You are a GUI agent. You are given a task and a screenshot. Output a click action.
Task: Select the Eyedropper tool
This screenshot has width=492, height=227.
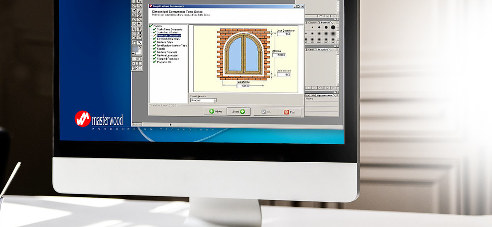(x=139, y=37)
